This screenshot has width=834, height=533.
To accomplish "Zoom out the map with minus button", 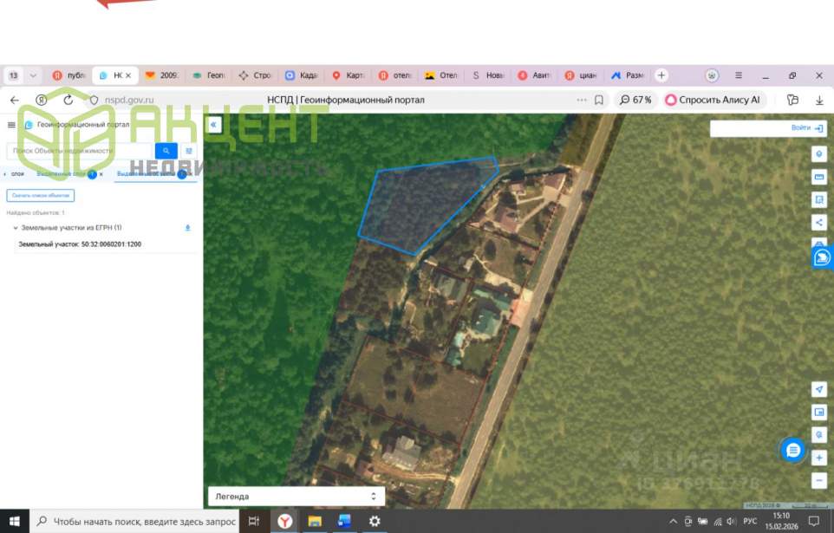I will click(x=818, y=479).
